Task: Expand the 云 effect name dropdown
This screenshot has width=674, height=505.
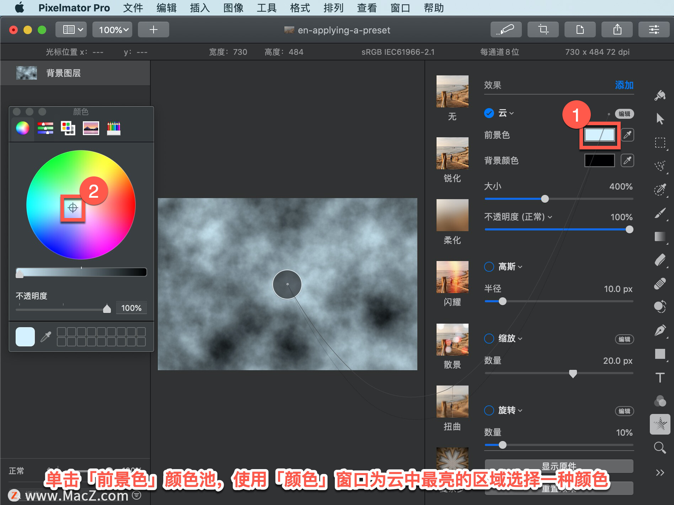Action: [x=506, y=113]
